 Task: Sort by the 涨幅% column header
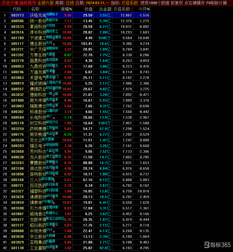(x=66, y=9)
